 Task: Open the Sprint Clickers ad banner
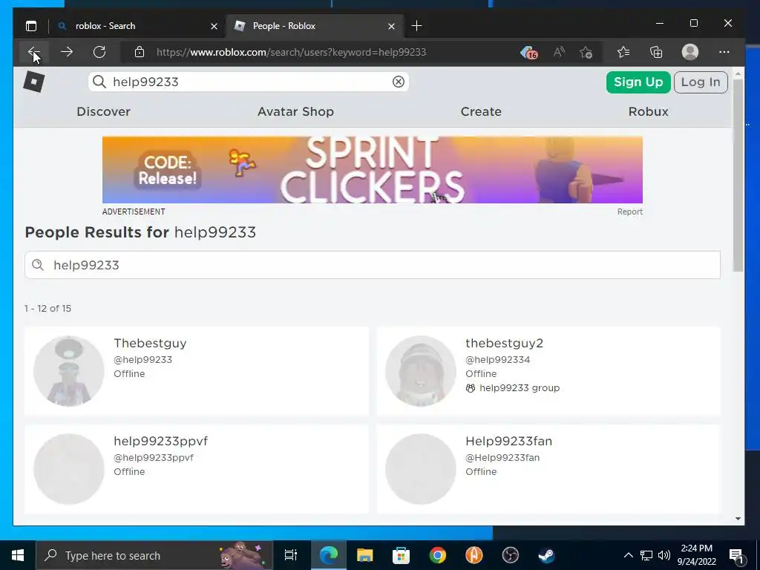click(x=373, y=170)
